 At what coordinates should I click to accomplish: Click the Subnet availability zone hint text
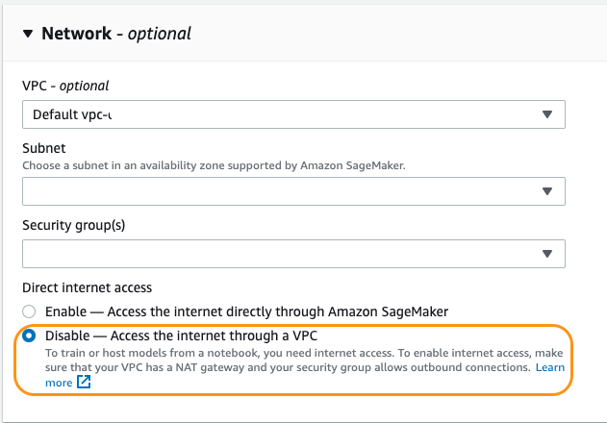click(212, 165)
